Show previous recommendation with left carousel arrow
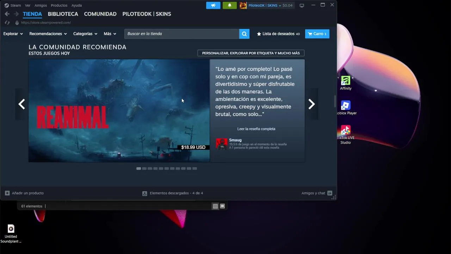 tap(22, 104)
